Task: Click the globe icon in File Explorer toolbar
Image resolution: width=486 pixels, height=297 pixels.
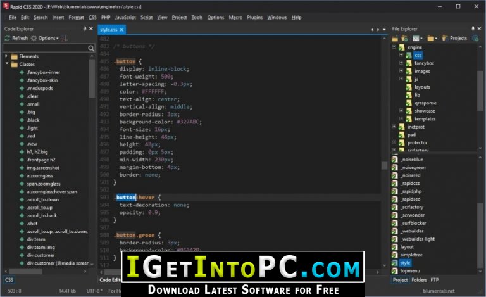Action: pos(475,38)
